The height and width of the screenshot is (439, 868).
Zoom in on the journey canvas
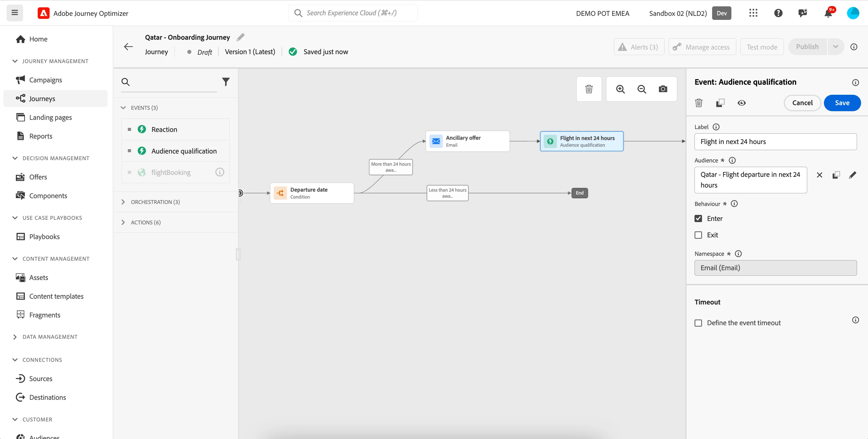pos(620,89)
